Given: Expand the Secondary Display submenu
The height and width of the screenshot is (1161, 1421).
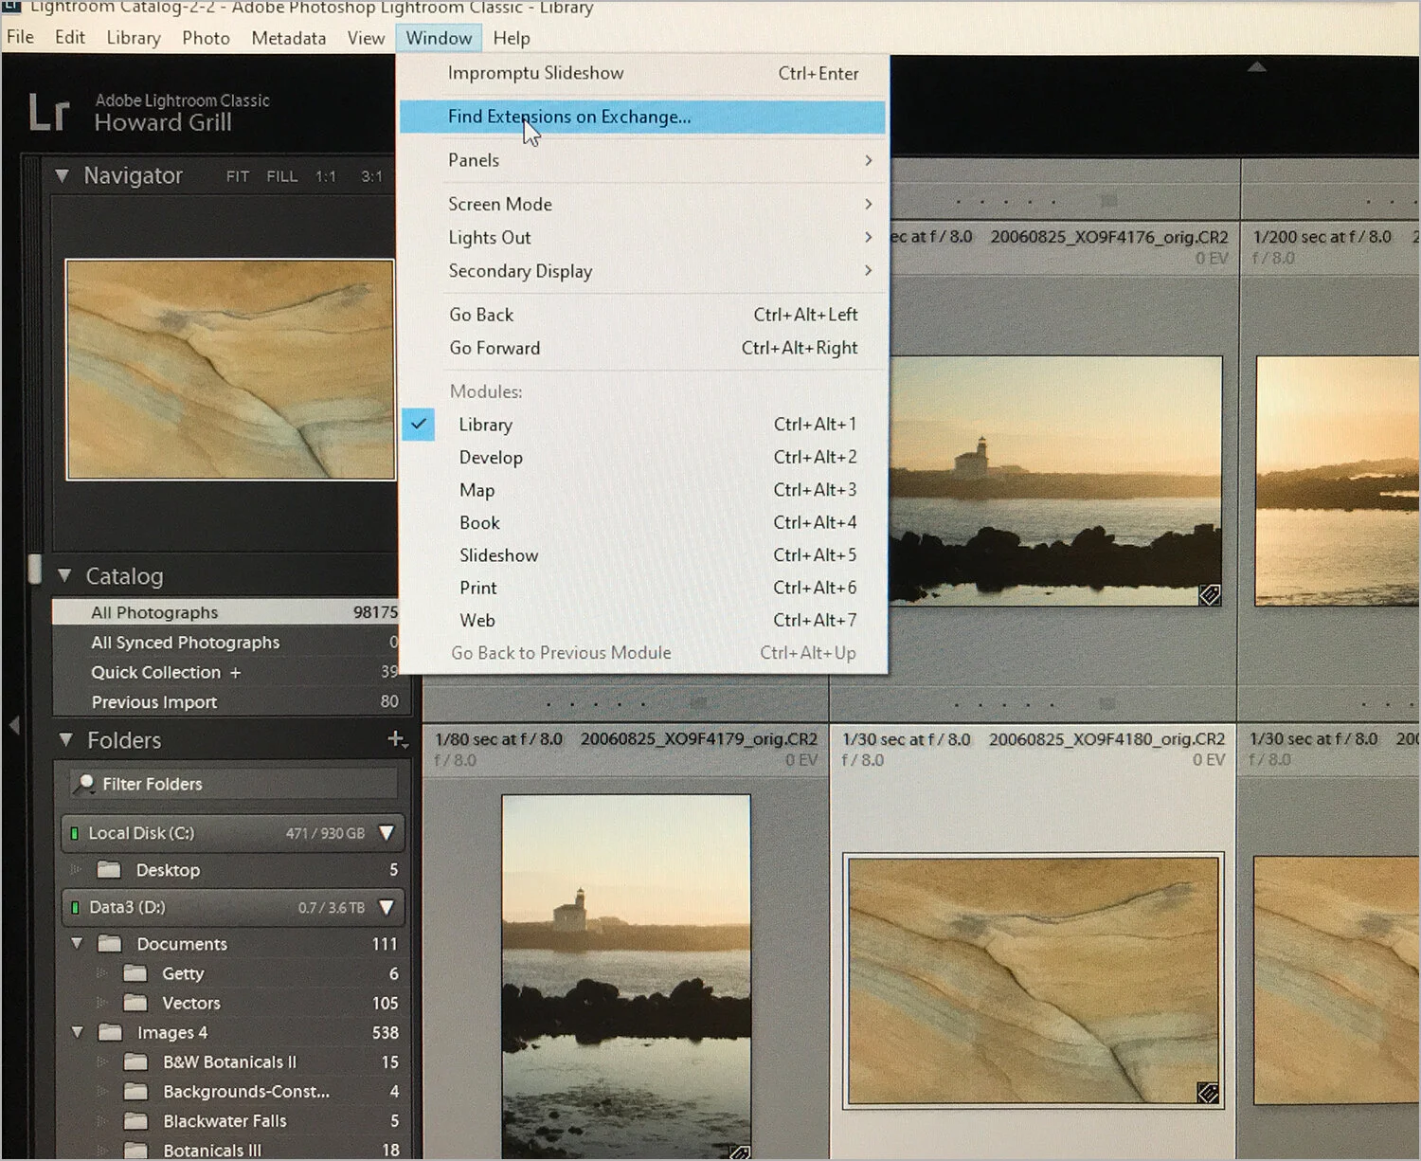Looking at the screenshot, I should 644,271.
